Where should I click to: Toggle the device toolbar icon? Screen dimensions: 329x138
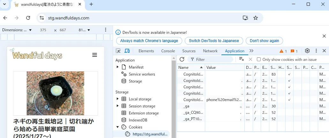point(127,51)
